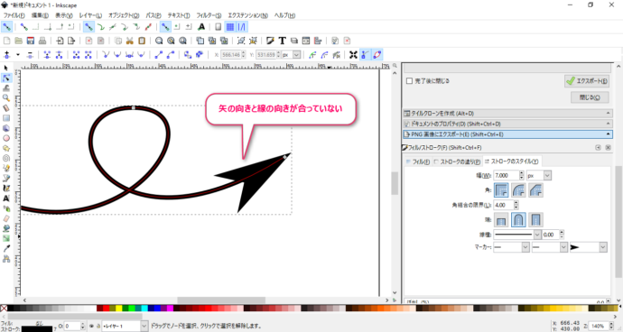The image size is (623, 332).
Task: Expand the タイルクローンを作成 panel
Action: point(507,113)
